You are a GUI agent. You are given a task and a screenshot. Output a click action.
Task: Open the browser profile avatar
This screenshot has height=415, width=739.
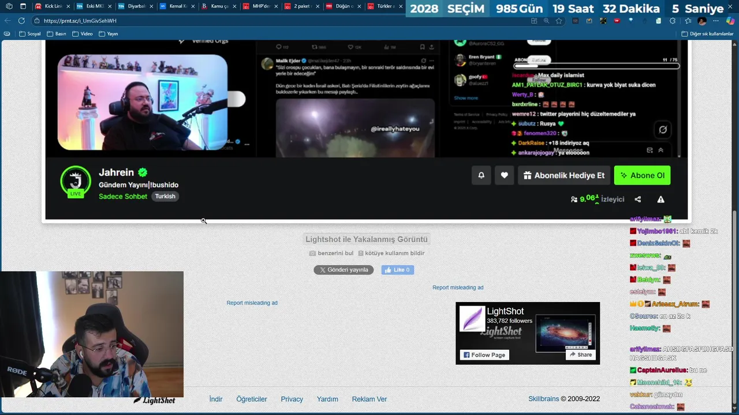(702, 21)
